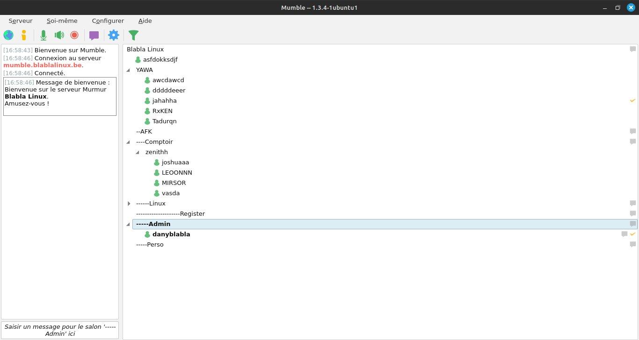
Task: Open the Configurer menu
Action: pos(108,21)
